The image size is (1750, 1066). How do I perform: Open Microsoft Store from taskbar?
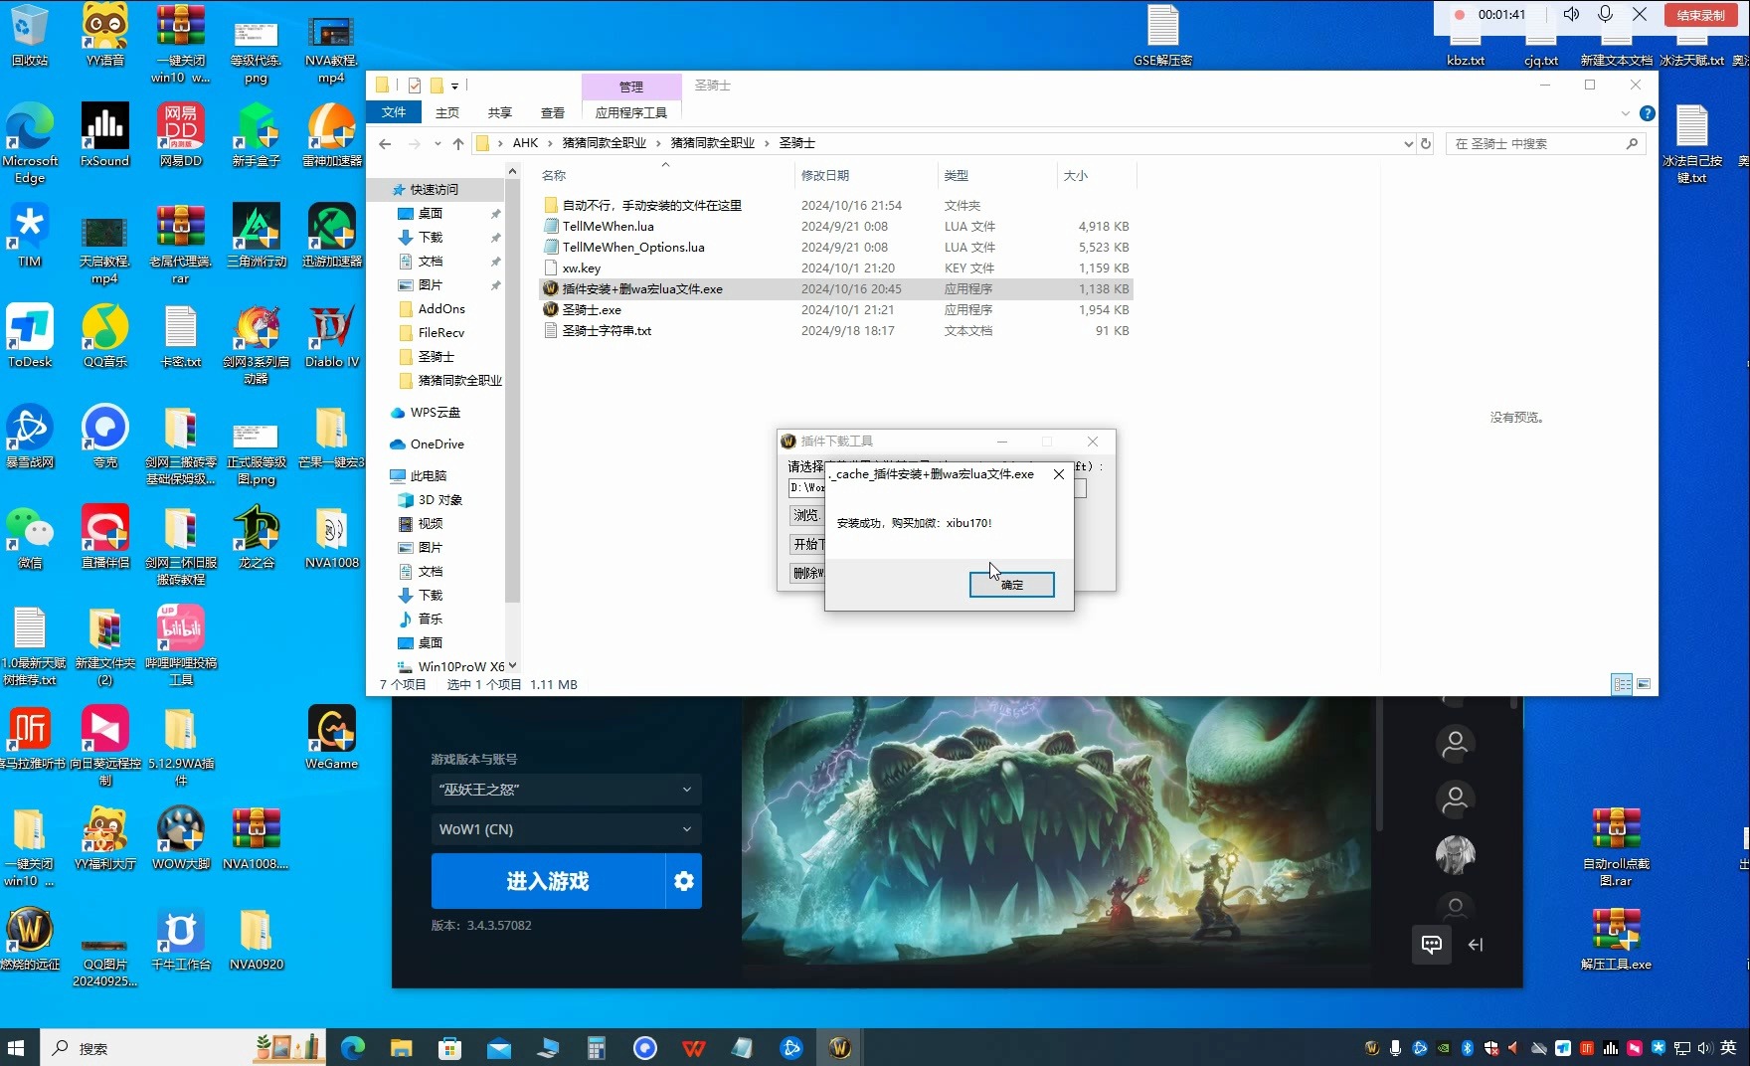point(449,1048)
